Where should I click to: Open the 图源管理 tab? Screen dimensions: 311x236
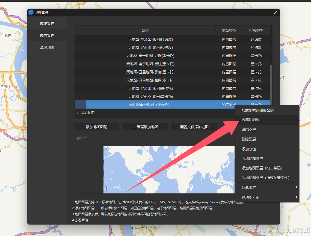tap(47, 23)
